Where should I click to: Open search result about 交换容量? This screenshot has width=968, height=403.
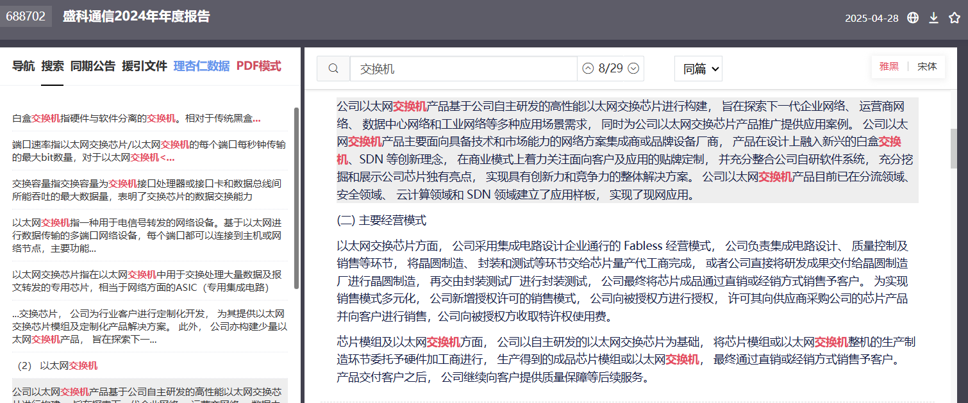point(149,190)
